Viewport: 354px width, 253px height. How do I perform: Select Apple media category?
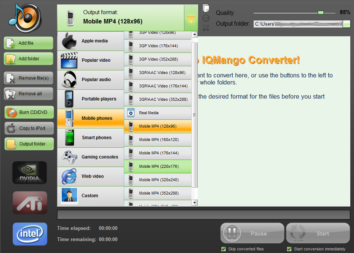[x=91, y=41]
